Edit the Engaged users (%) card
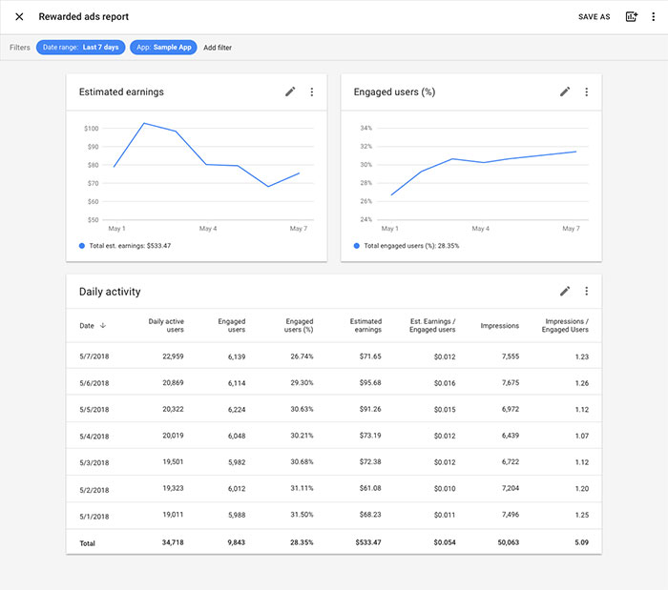Viewport: 668px width, 590px height. tap(565, 92)
